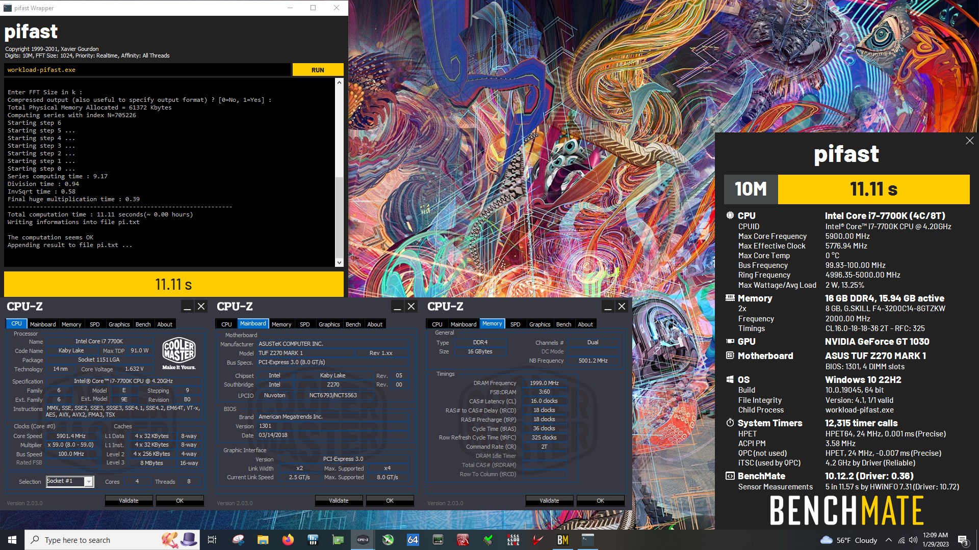Click the weather cloud icon in the tray

827,540
